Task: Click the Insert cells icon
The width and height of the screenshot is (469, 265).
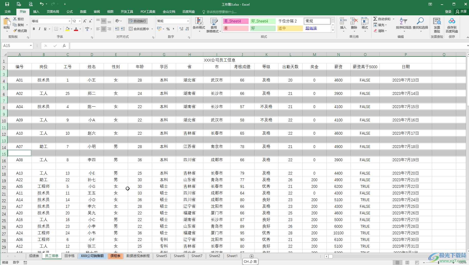Action: click(343, 21)
